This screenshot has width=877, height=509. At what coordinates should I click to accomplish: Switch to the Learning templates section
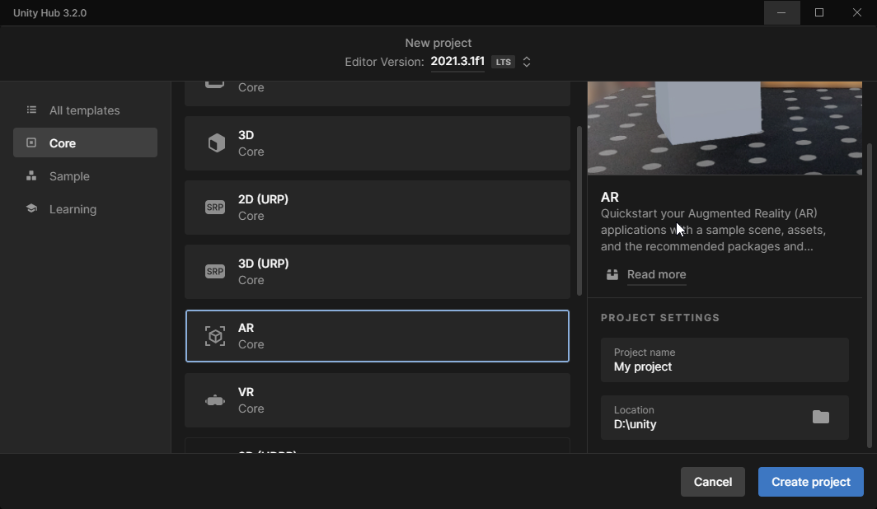73,208
